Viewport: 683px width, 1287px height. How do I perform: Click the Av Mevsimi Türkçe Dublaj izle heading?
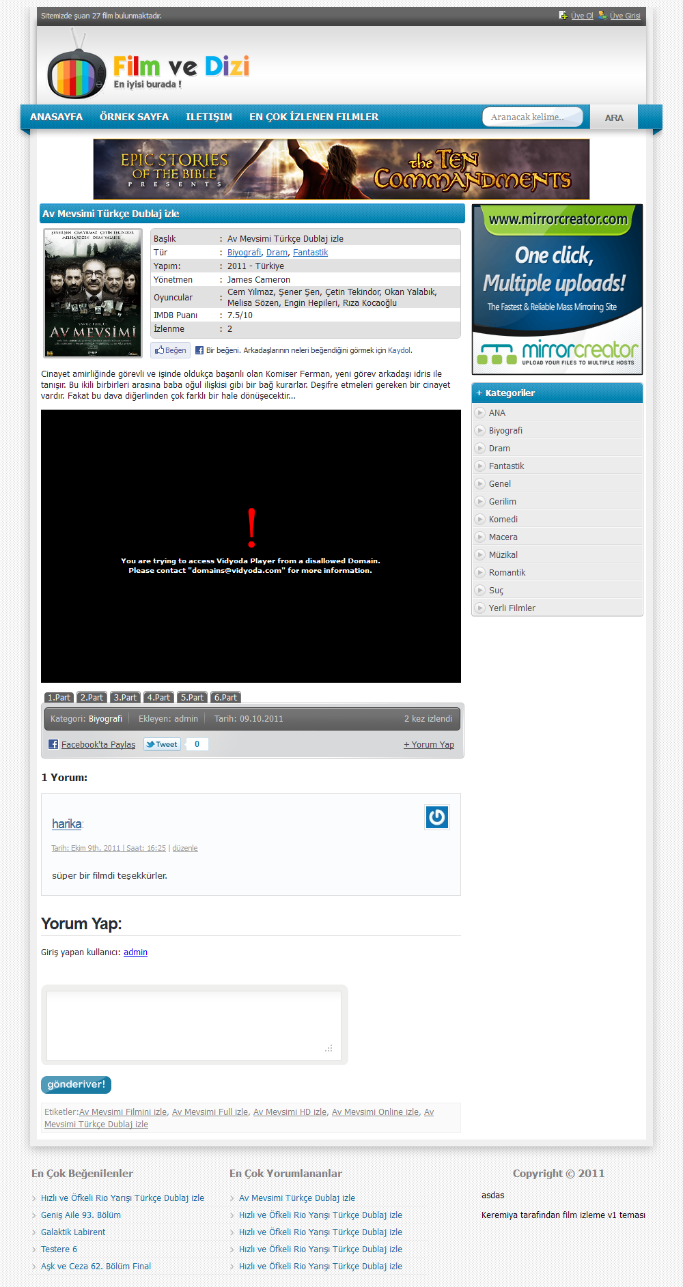point(111,214)
